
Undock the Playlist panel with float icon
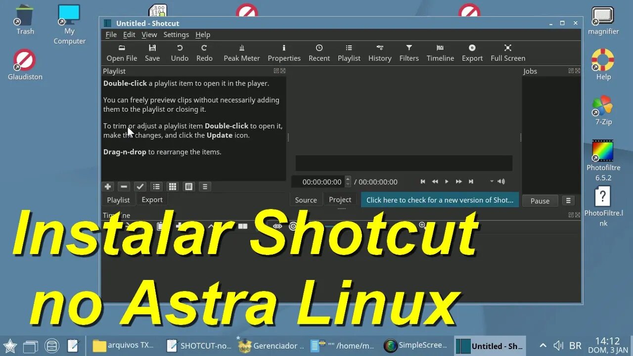276,71
